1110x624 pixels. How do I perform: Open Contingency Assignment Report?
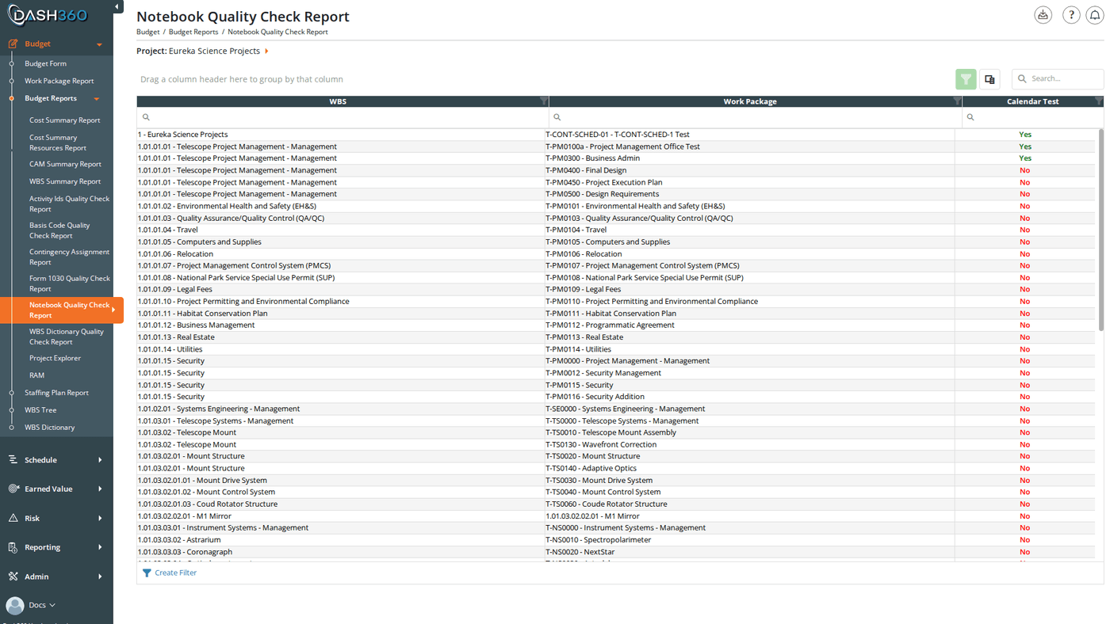point(69,257)
